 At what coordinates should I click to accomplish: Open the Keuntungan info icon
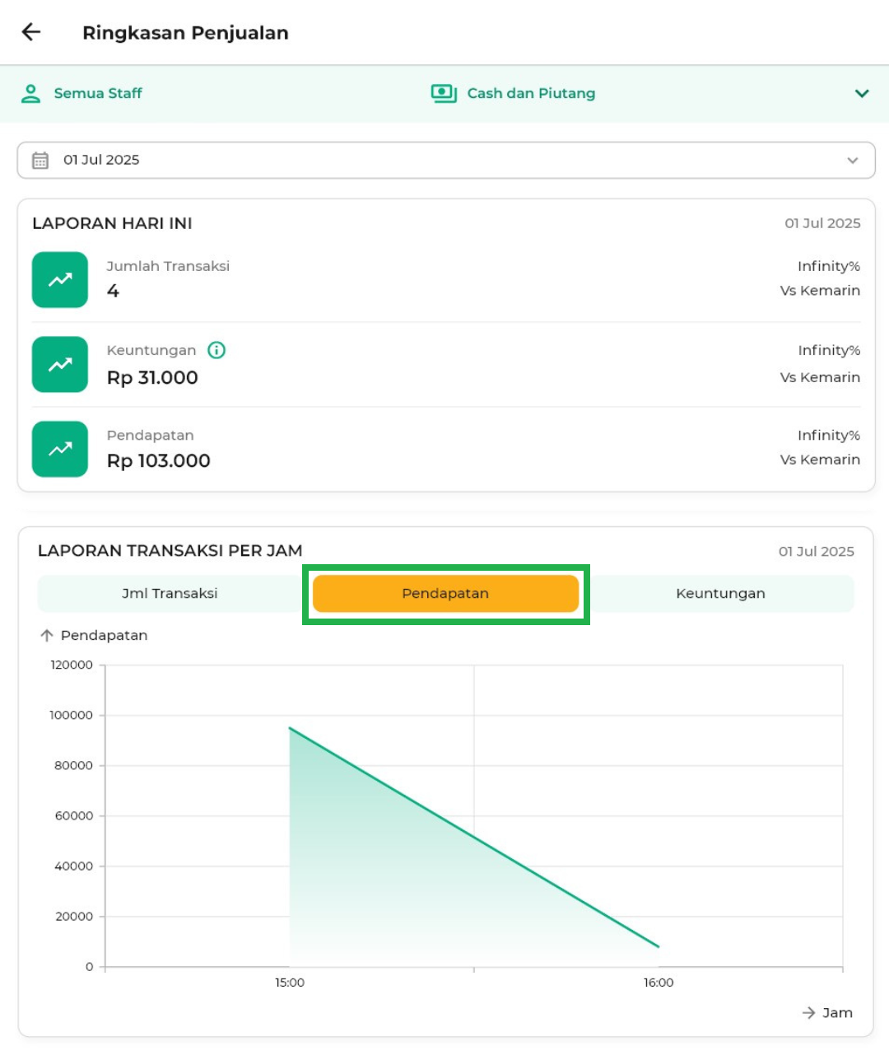(216, 351)
